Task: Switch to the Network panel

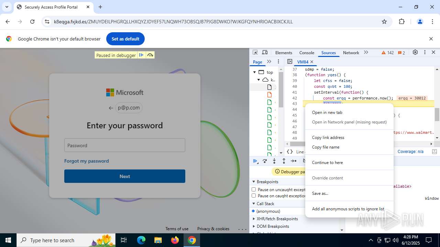Action: pos(351,53)
